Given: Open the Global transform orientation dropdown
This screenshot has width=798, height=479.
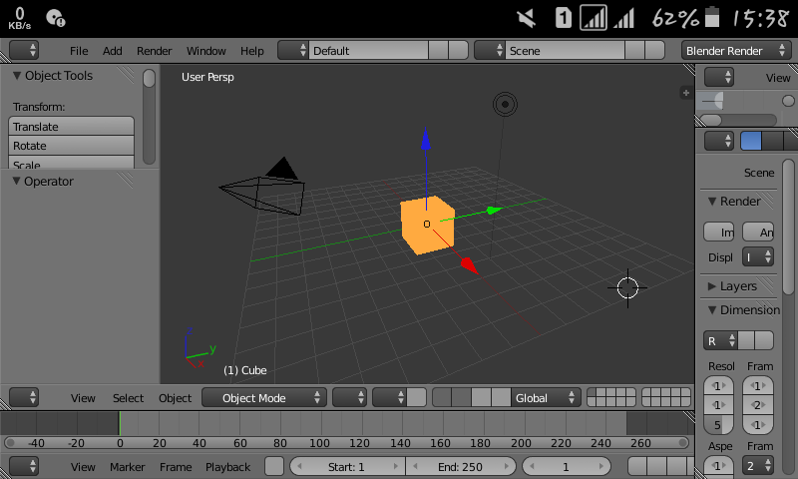Looking at the screenshot, I should click(x=545, y=397).
